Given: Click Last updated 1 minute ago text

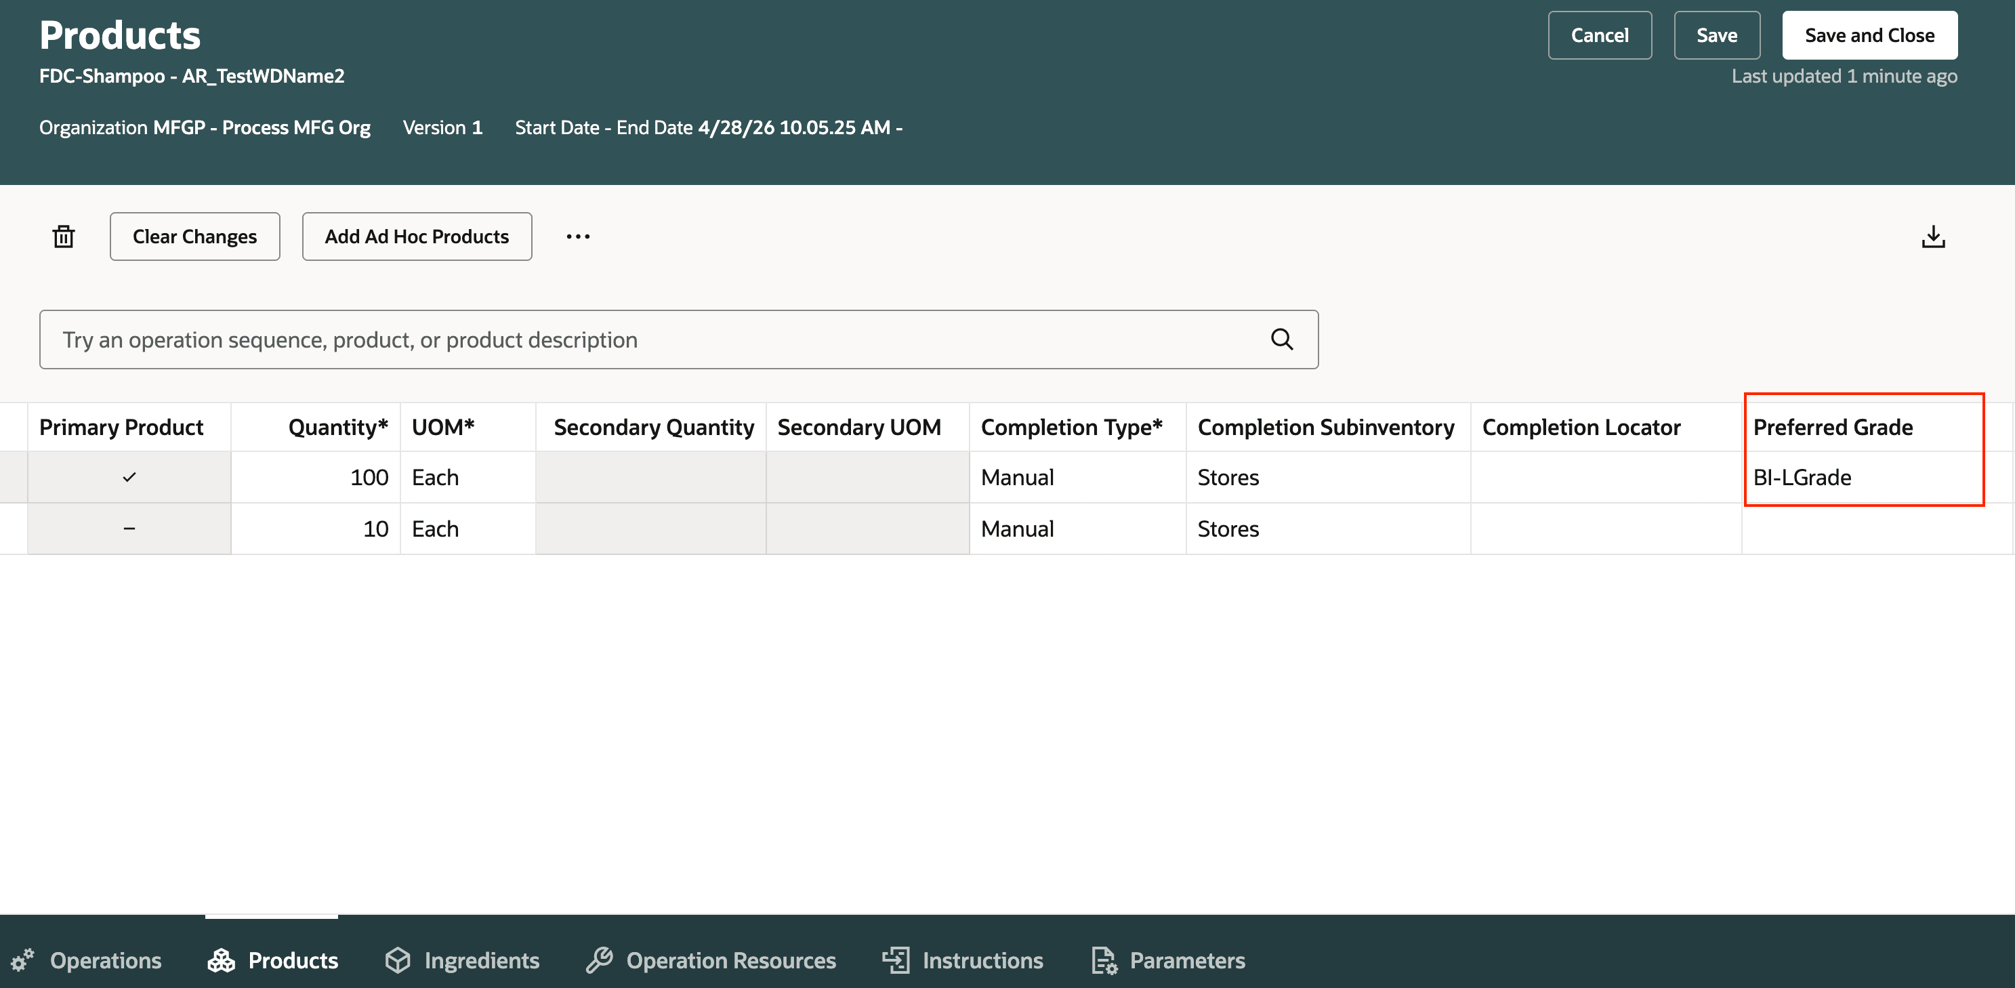Looking at the screenshot, I should 1844,76.
